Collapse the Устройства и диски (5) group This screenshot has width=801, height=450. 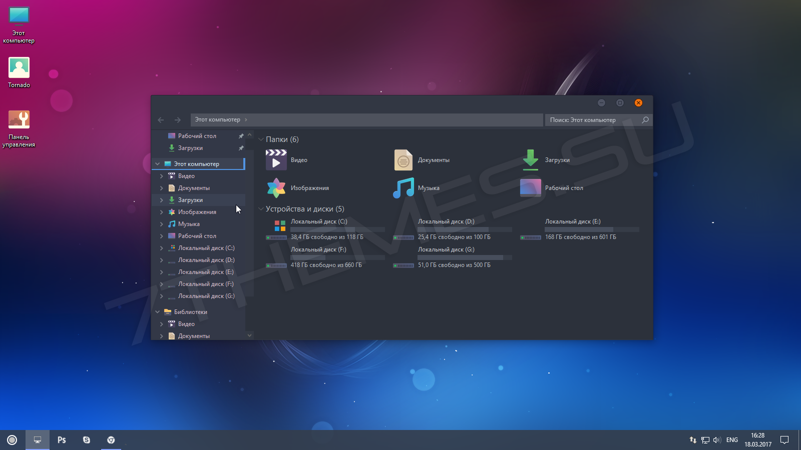pos(261,209)
